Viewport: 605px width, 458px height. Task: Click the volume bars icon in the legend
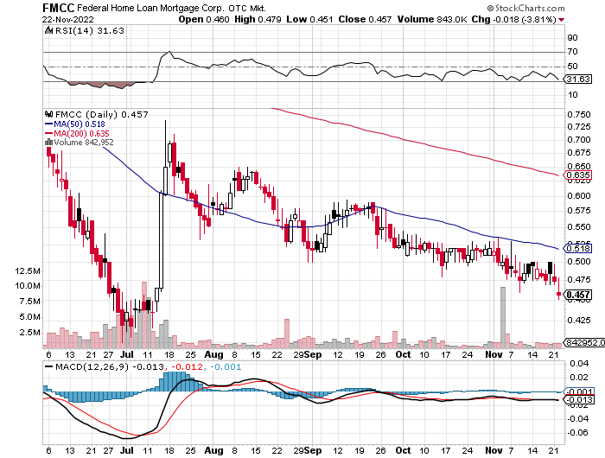(48, 143)
